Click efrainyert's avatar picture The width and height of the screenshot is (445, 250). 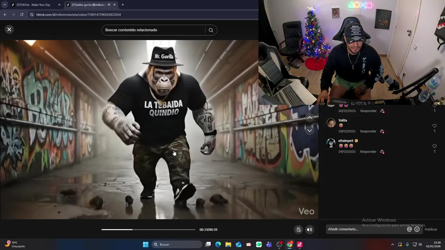pyautogui.click(x=331, y=143)
